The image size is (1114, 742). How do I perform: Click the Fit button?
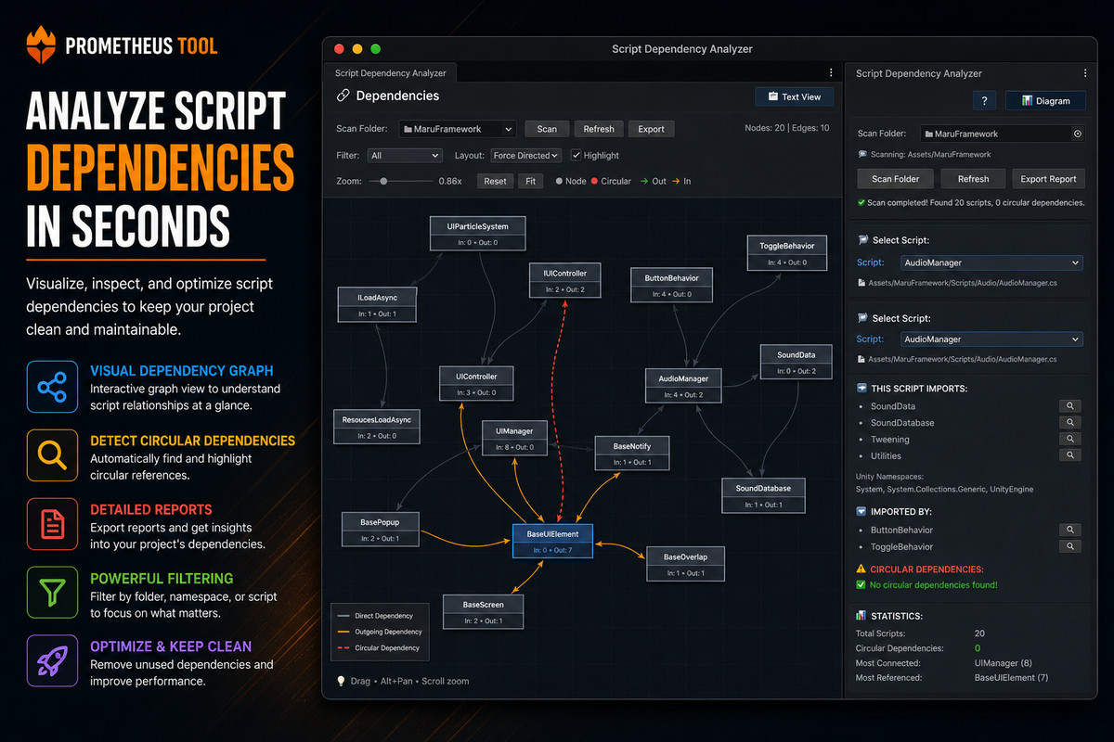tap(530, 181)
